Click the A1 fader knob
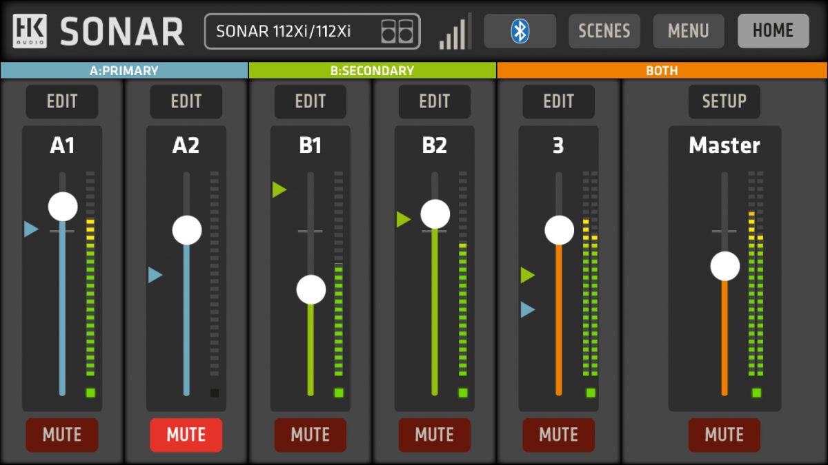The width and height of the screenshot is (828, 465). coord(63,206)
